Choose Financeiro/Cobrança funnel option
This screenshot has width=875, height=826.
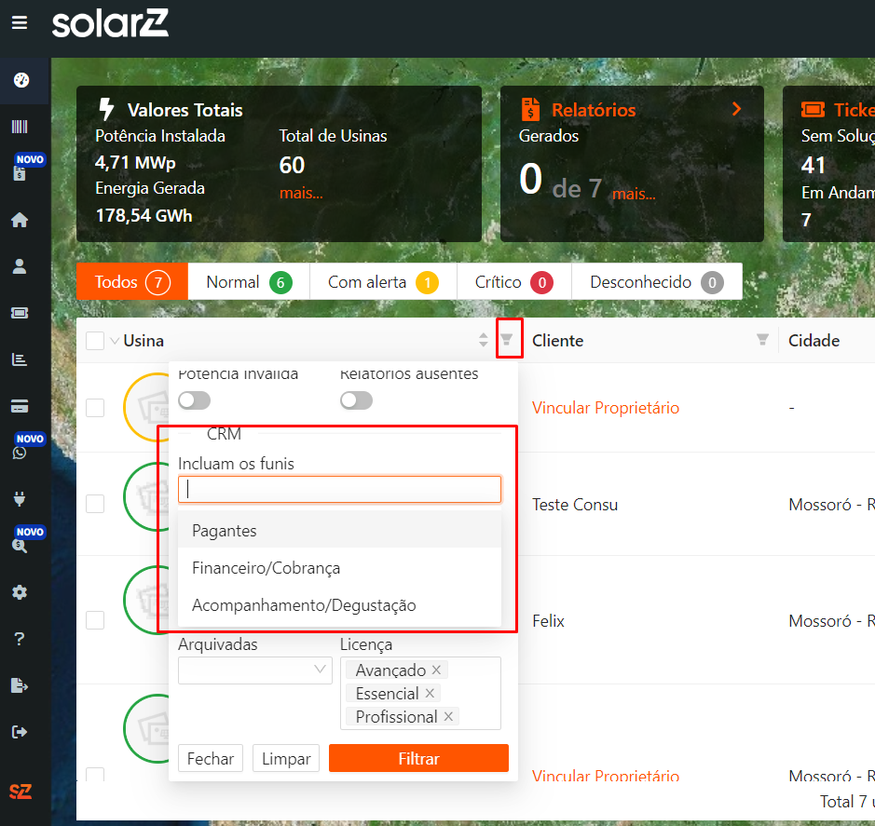click(x=266, y=568)
